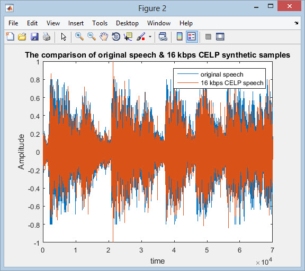Open the Insert menu
Viewport: 305px width, 271px height.
76,23
